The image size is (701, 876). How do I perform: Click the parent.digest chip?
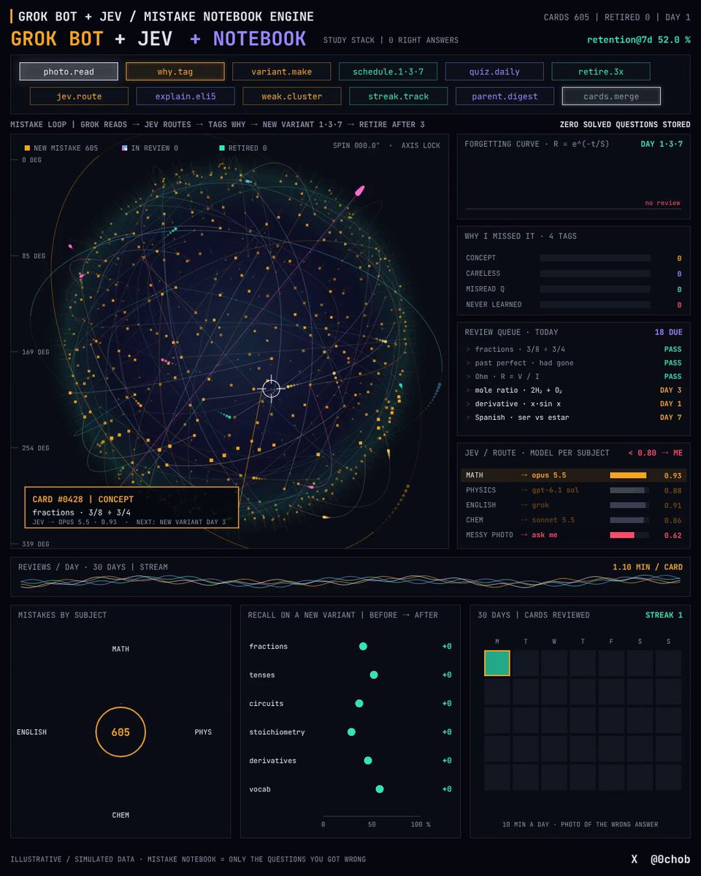click(x=505, y=96)
